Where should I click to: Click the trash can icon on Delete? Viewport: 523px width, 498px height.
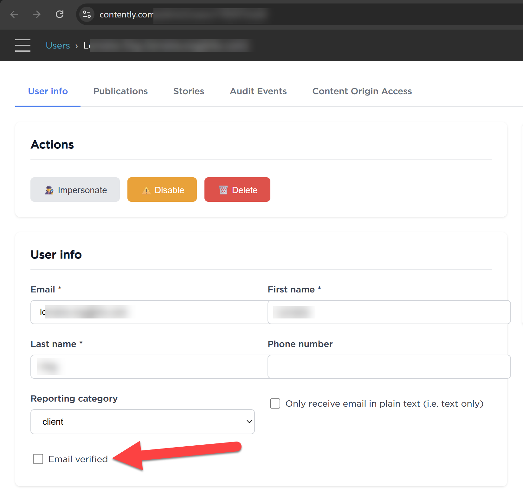pos(223,190)
